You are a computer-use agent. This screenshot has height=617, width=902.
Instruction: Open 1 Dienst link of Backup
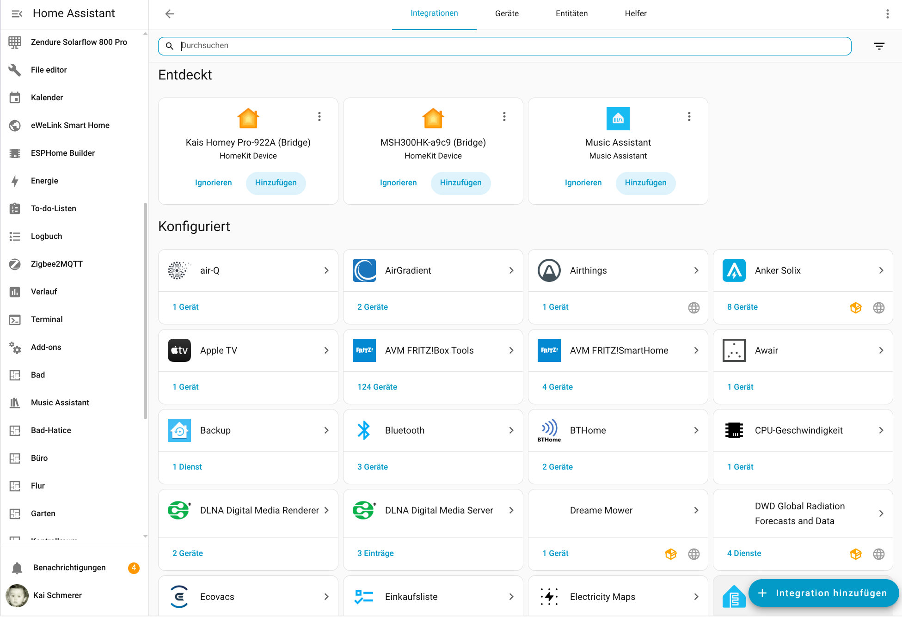tap(187, 467)
